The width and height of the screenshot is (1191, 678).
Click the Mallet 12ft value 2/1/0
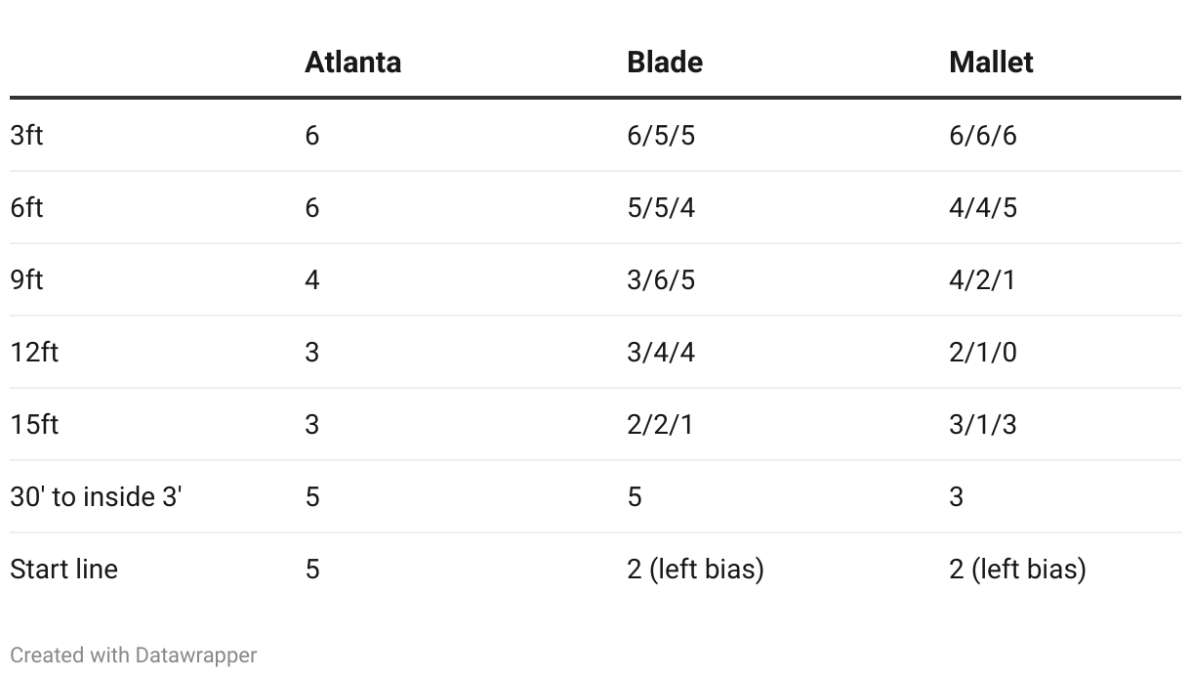point(983,352)
